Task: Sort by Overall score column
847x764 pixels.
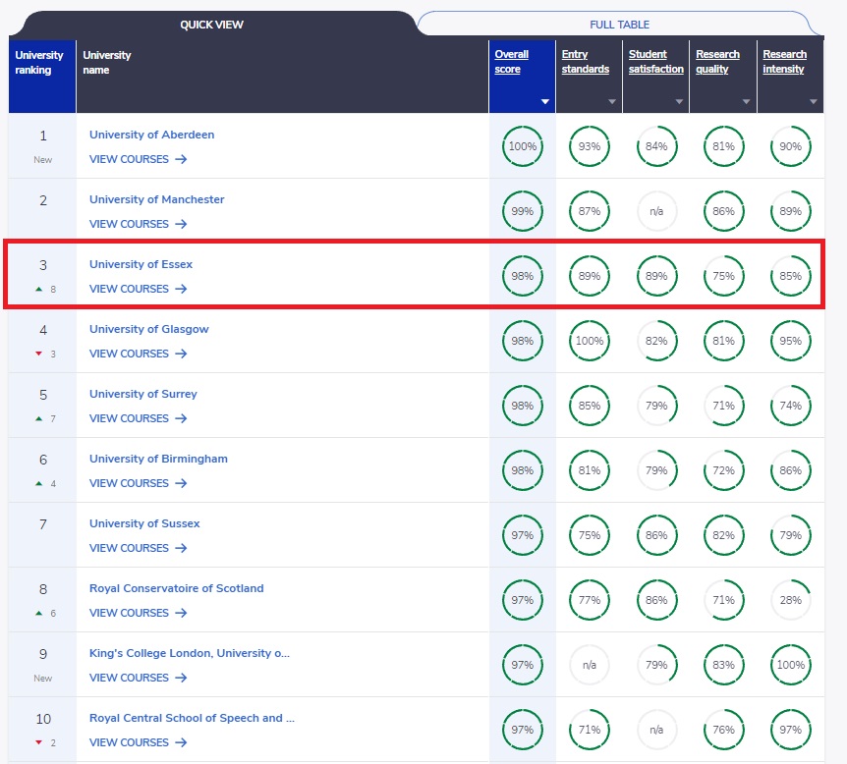Action: [512, 62]
